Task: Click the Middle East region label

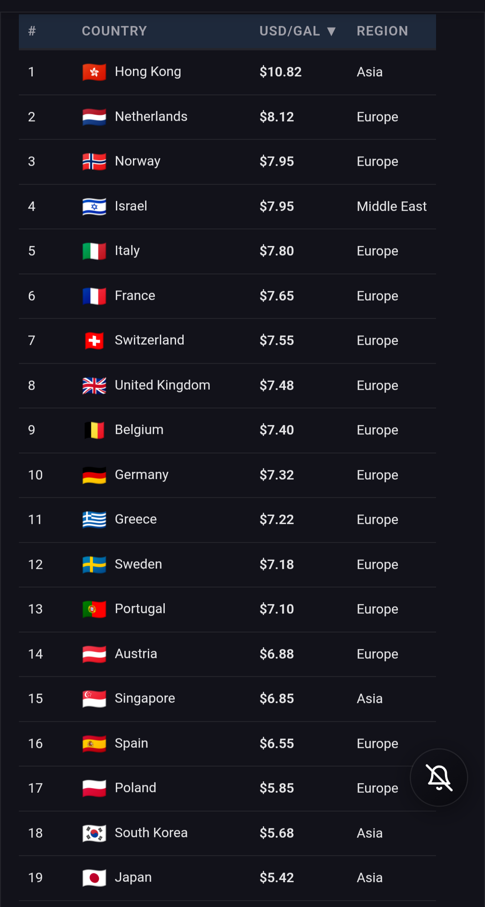Action: click(x=392, y=207)
